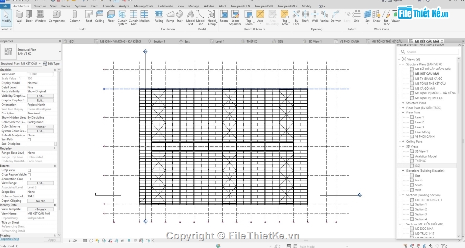Select the Area tool
The width and height of the screenshot is (465, 248).
[x=260, y=16]
